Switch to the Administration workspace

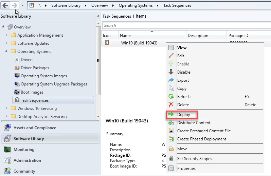pyautogui.click(x=27, y=160)
